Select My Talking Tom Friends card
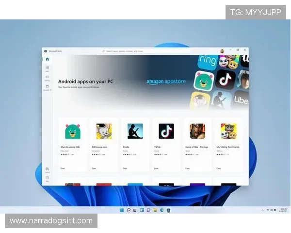 pos(228,144)
